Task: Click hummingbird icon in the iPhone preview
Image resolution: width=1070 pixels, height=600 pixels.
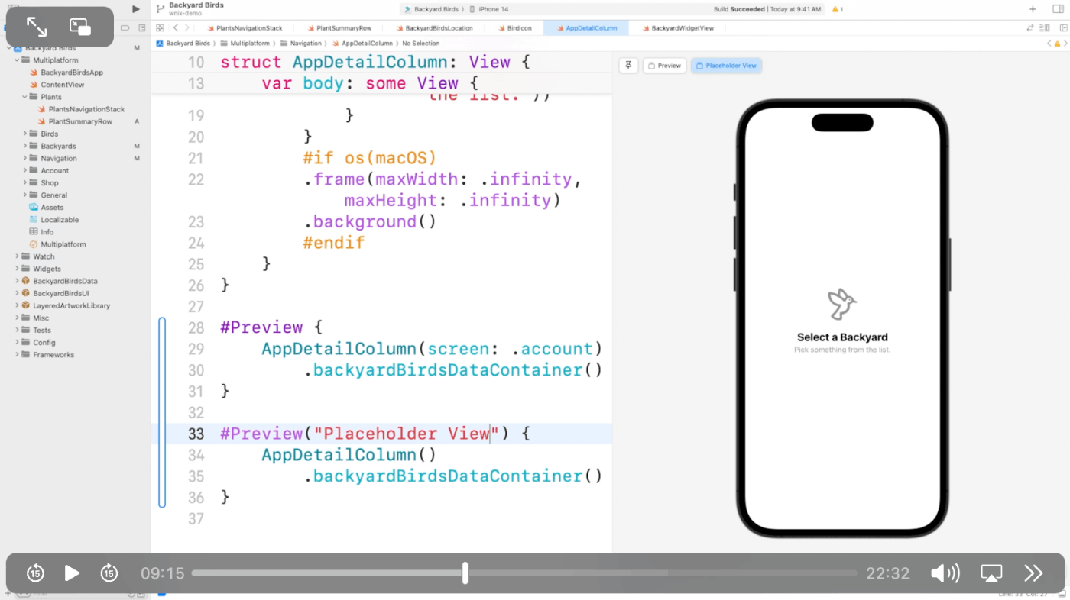Action: point(842,305)
